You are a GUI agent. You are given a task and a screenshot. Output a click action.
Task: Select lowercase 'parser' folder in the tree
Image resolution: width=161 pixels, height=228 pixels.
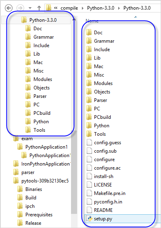tap(28, 172)
